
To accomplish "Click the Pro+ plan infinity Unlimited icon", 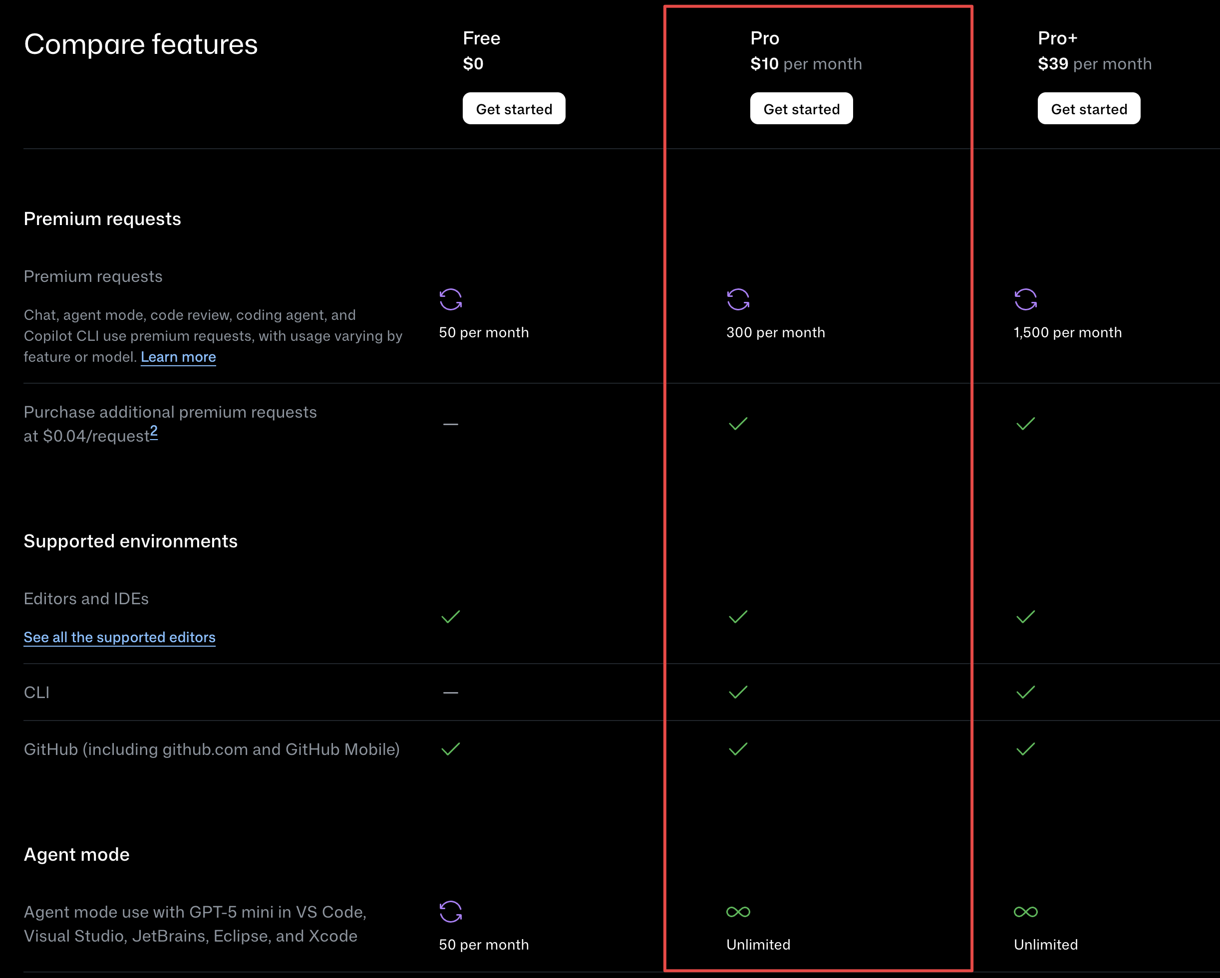I will pos(1025,911).
